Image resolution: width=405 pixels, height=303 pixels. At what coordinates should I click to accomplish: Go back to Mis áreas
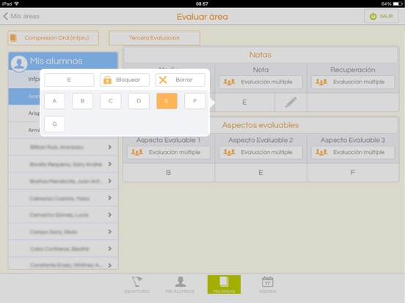21,16
